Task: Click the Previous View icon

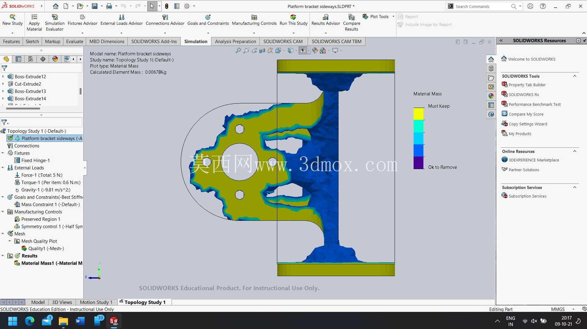Action: coord(254,50)
